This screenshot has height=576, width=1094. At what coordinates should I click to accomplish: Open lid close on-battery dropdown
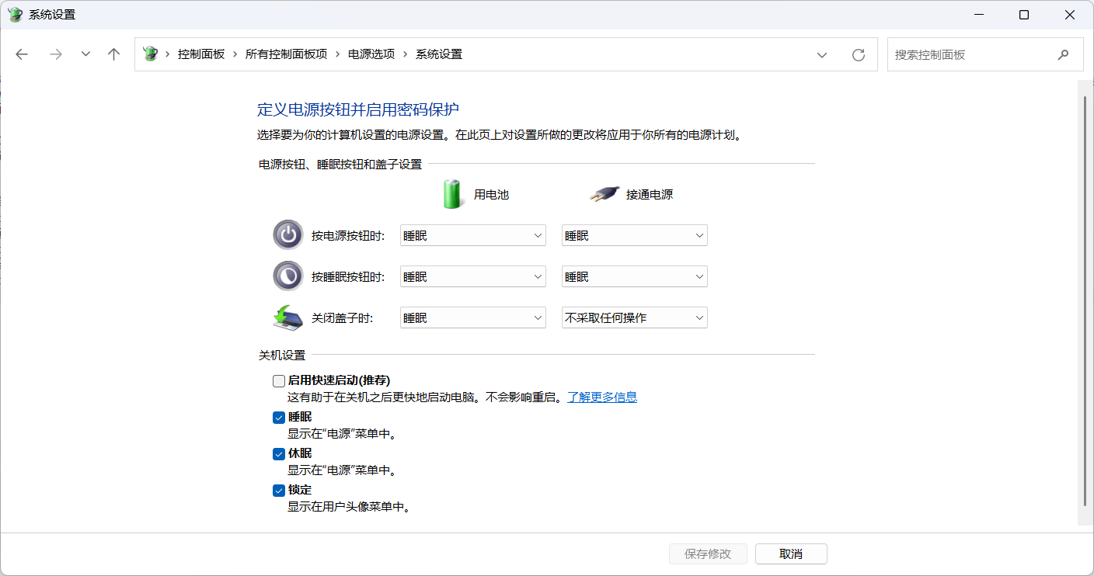point(472,317)
